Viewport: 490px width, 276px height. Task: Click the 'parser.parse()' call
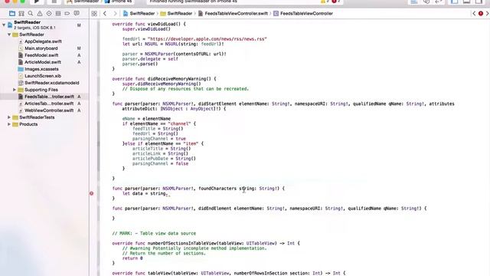(140, 64)
